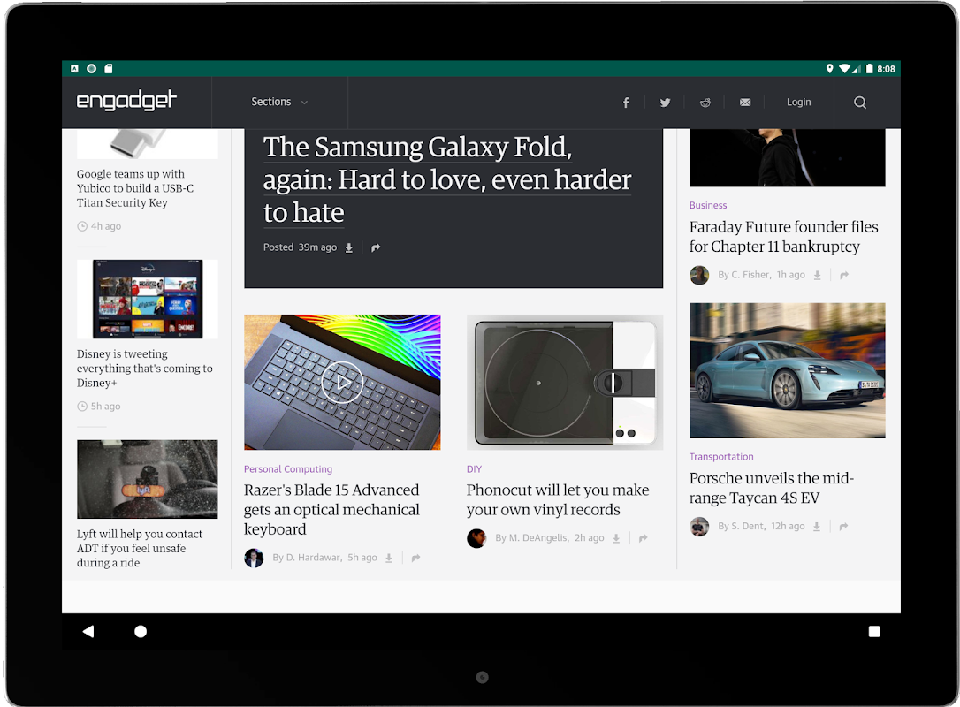Tap the 8:08 clock in status bar

point(886,69)
